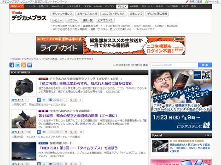Open the 第159回 イルミネーション related link

[47, 137]
